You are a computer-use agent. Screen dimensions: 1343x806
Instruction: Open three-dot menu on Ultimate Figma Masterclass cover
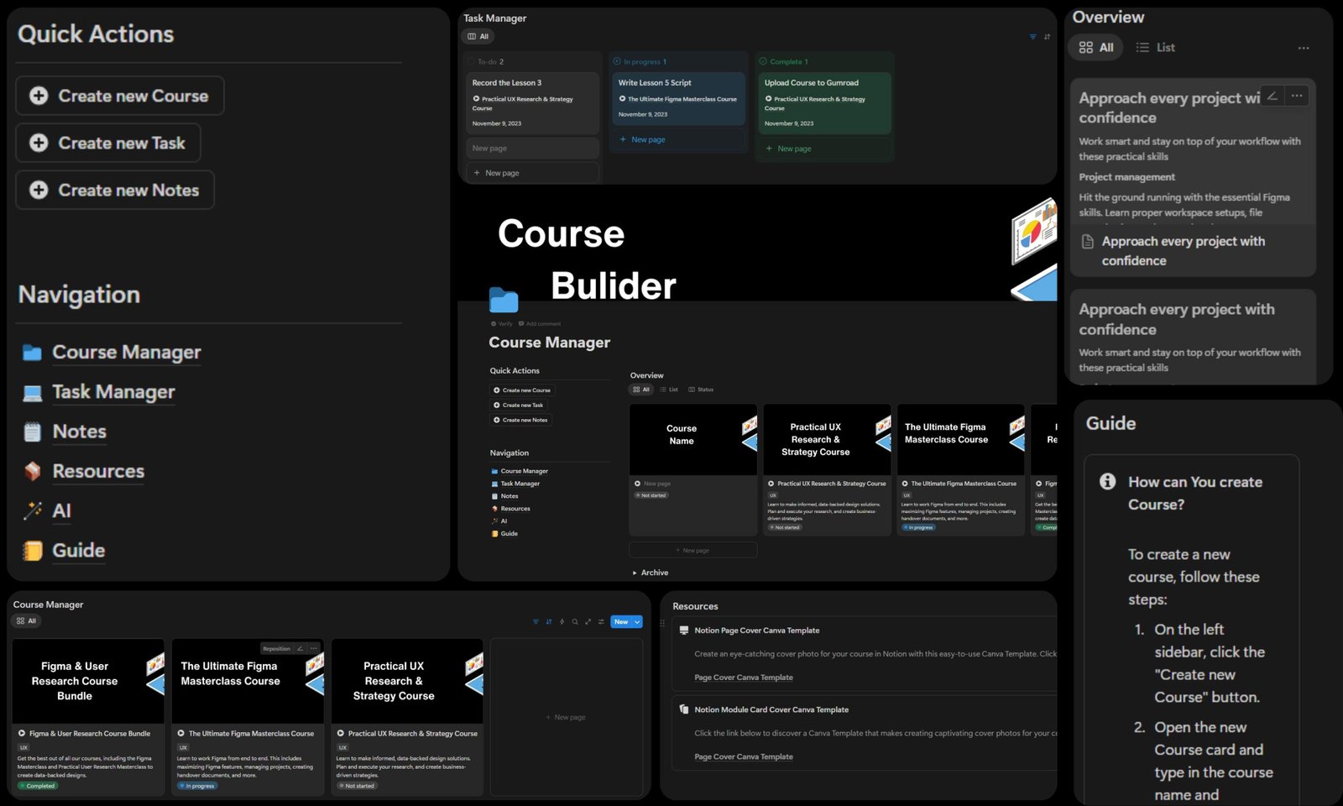[313, 648]
